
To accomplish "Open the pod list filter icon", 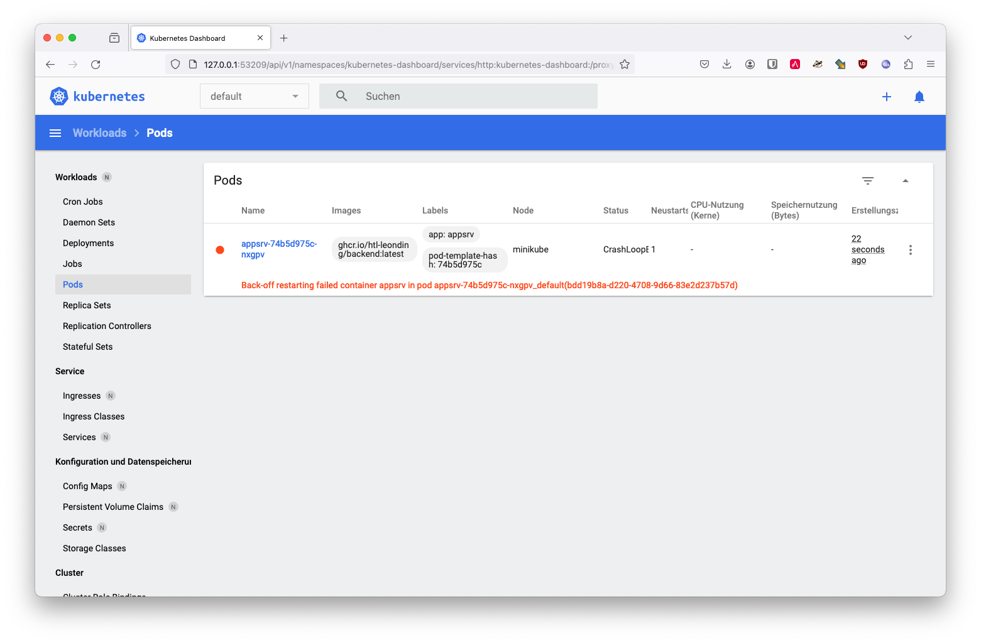I will 868,181.
